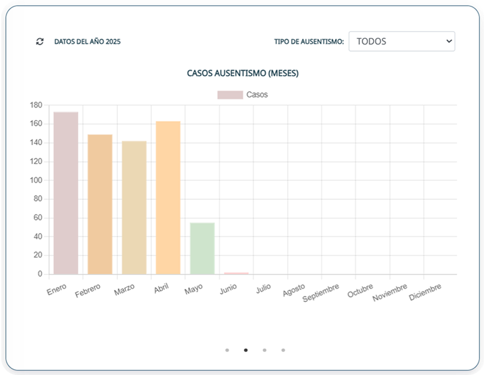484x375 pixels.
Task: Pick the Abril bar in chart
Action: [168, 197]
